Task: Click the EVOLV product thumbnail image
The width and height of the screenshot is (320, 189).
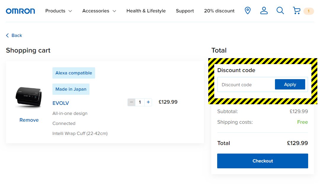Action: [x=28, y=97]
